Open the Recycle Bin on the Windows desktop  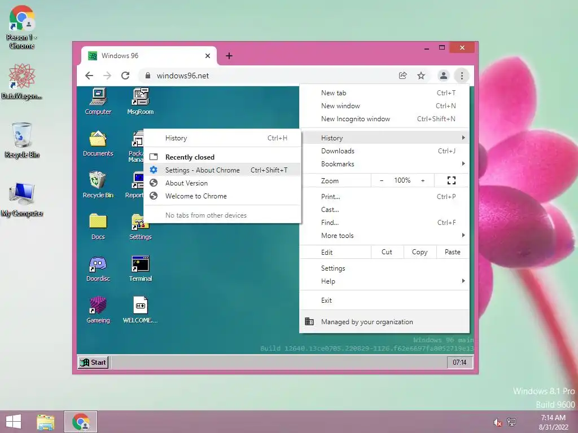[22, 140]
